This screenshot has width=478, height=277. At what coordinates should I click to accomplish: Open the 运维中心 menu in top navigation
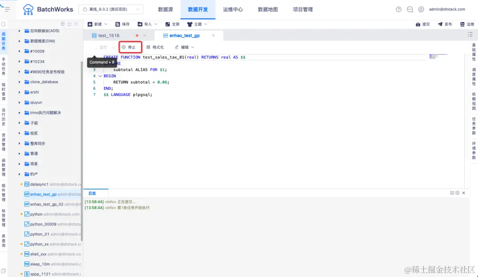coord(233,9)
